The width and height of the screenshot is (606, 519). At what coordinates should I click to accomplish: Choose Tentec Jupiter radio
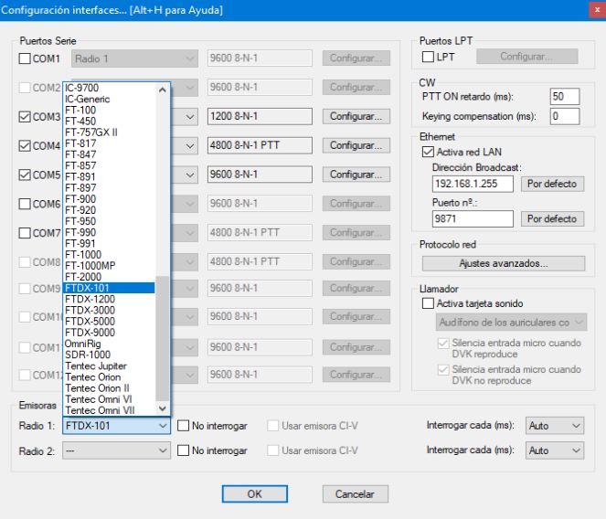[110, 366]
